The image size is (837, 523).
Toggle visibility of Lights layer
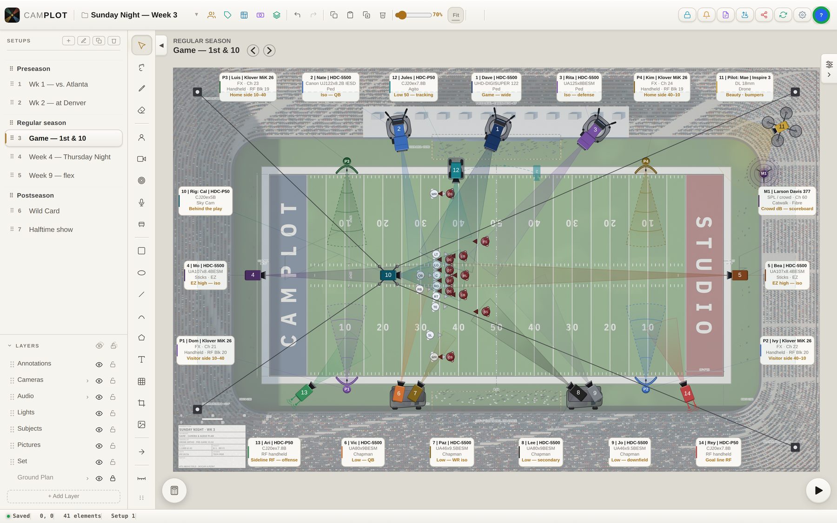[99, 413]
